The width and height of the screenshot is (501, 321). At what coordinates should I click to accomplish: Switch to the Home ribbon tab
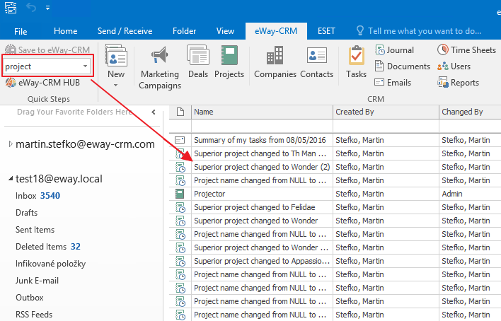click(66, 31)
